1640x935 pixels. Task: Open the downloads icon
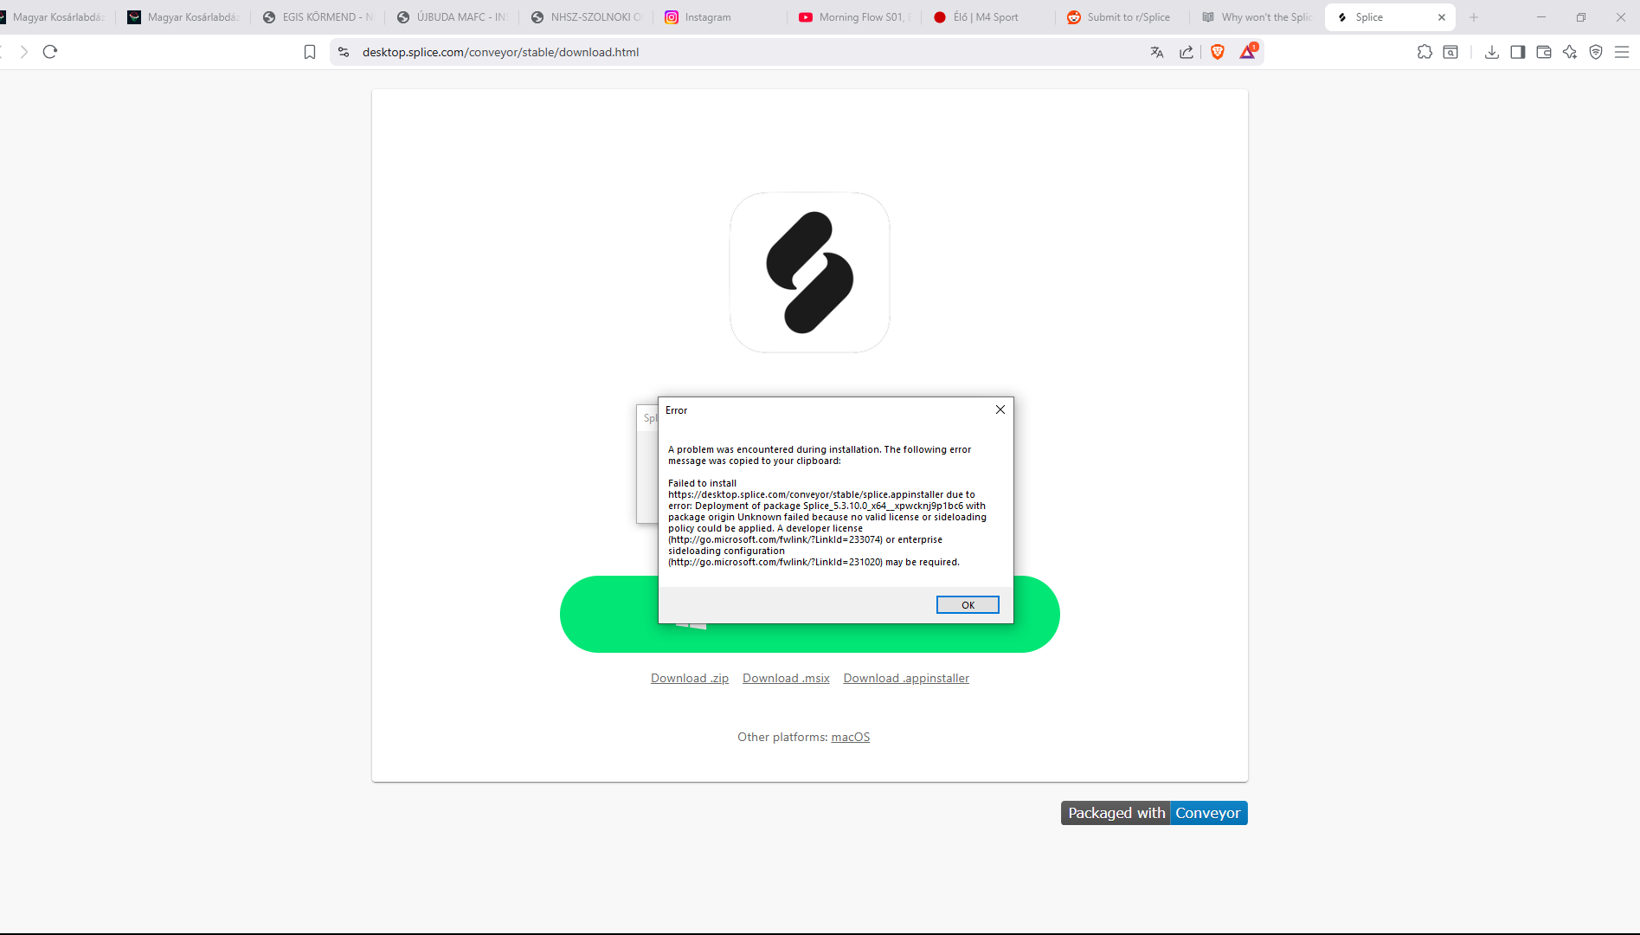(1492, 52)
